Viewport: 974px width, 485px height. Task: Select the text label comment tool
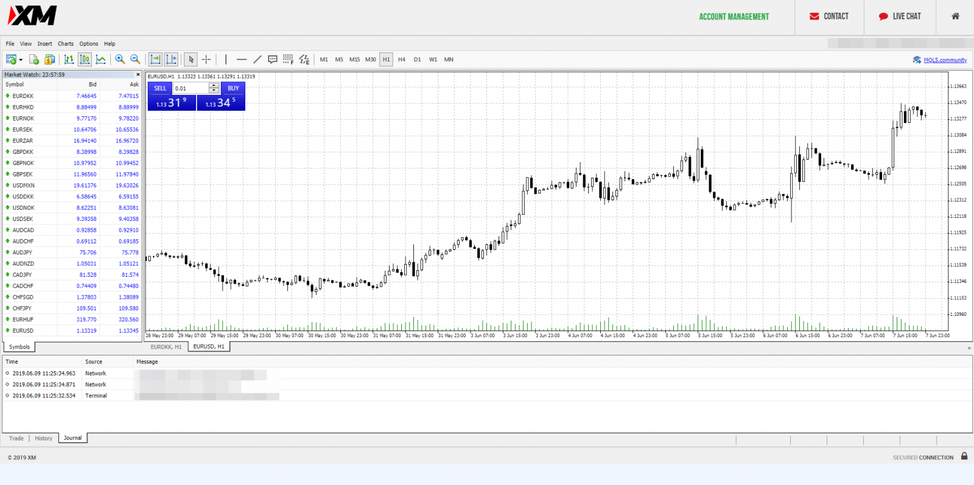click(x=273, y=59)
